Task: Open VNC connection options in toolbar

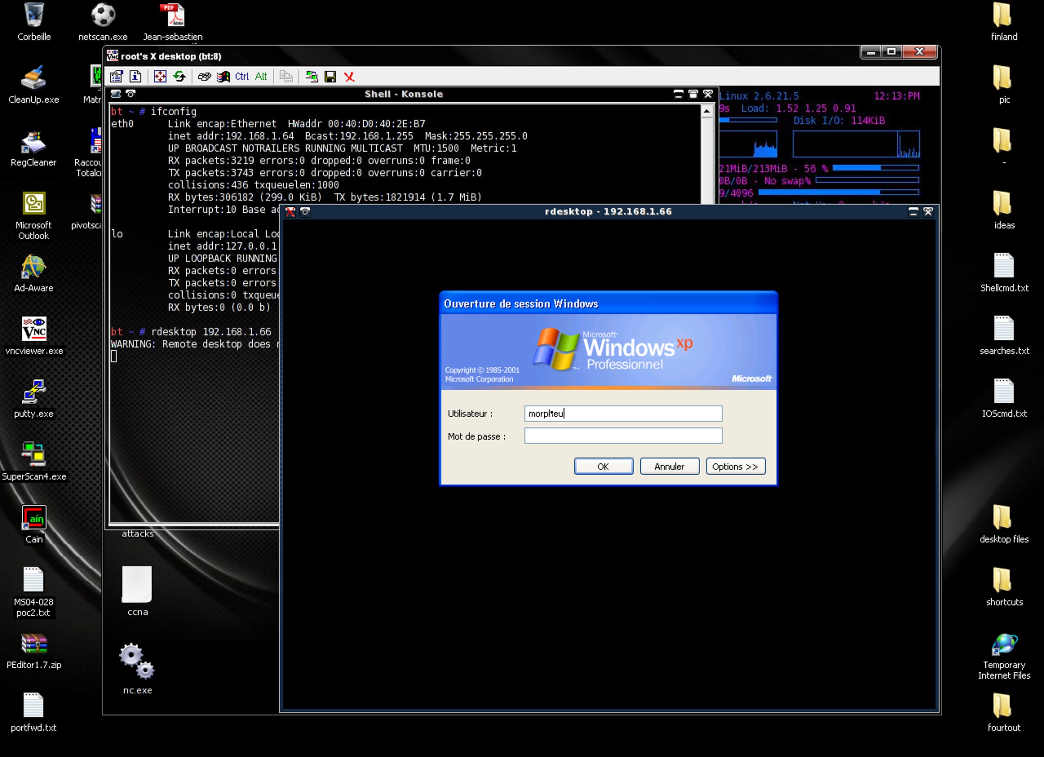Action: (x=117, y=77)
